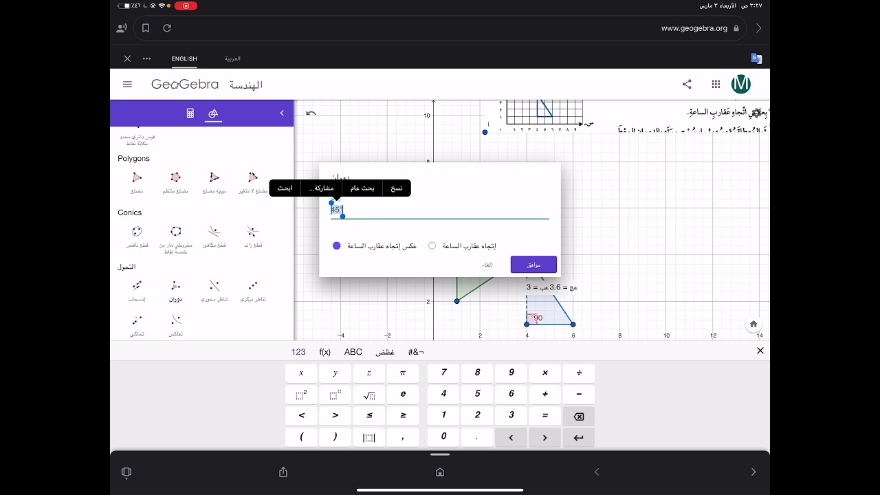Switch translation to العربية tab
Viewport: 880px width, 495px height.
pos(232,58)
